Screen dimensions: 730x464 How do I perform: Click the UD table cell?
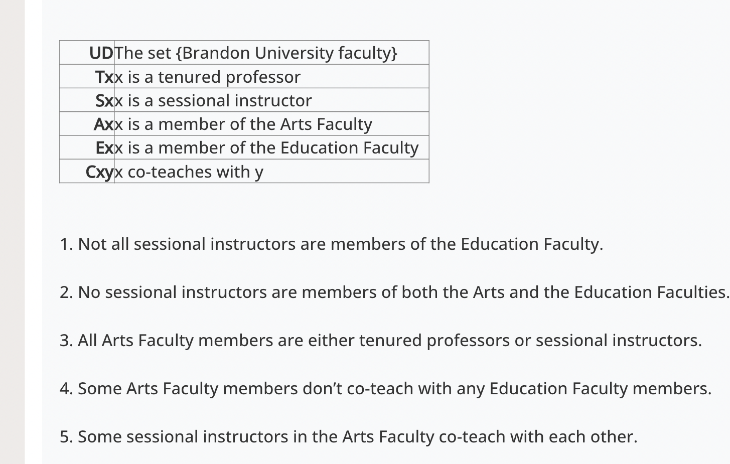tap(87, 53)
